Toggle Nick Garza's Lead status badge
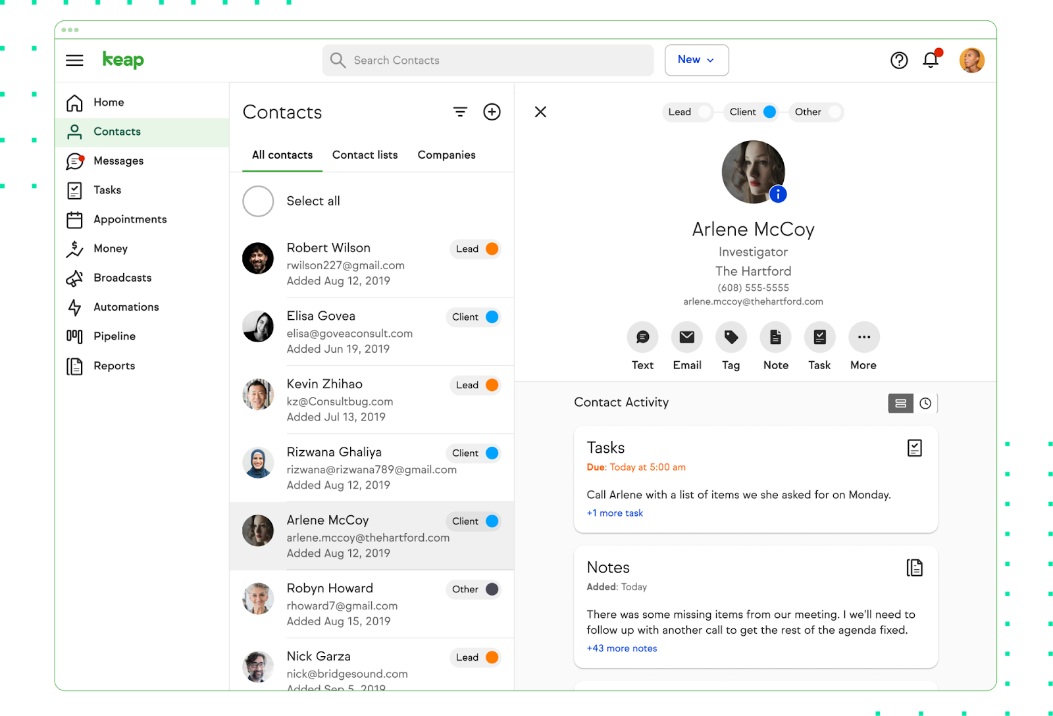Viewport: 1053px width, 716px height. 476,657
